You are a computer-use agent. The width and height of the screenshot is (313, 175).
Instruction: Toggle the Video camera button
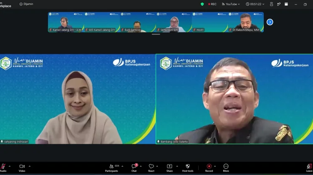(x=22, y=168)
